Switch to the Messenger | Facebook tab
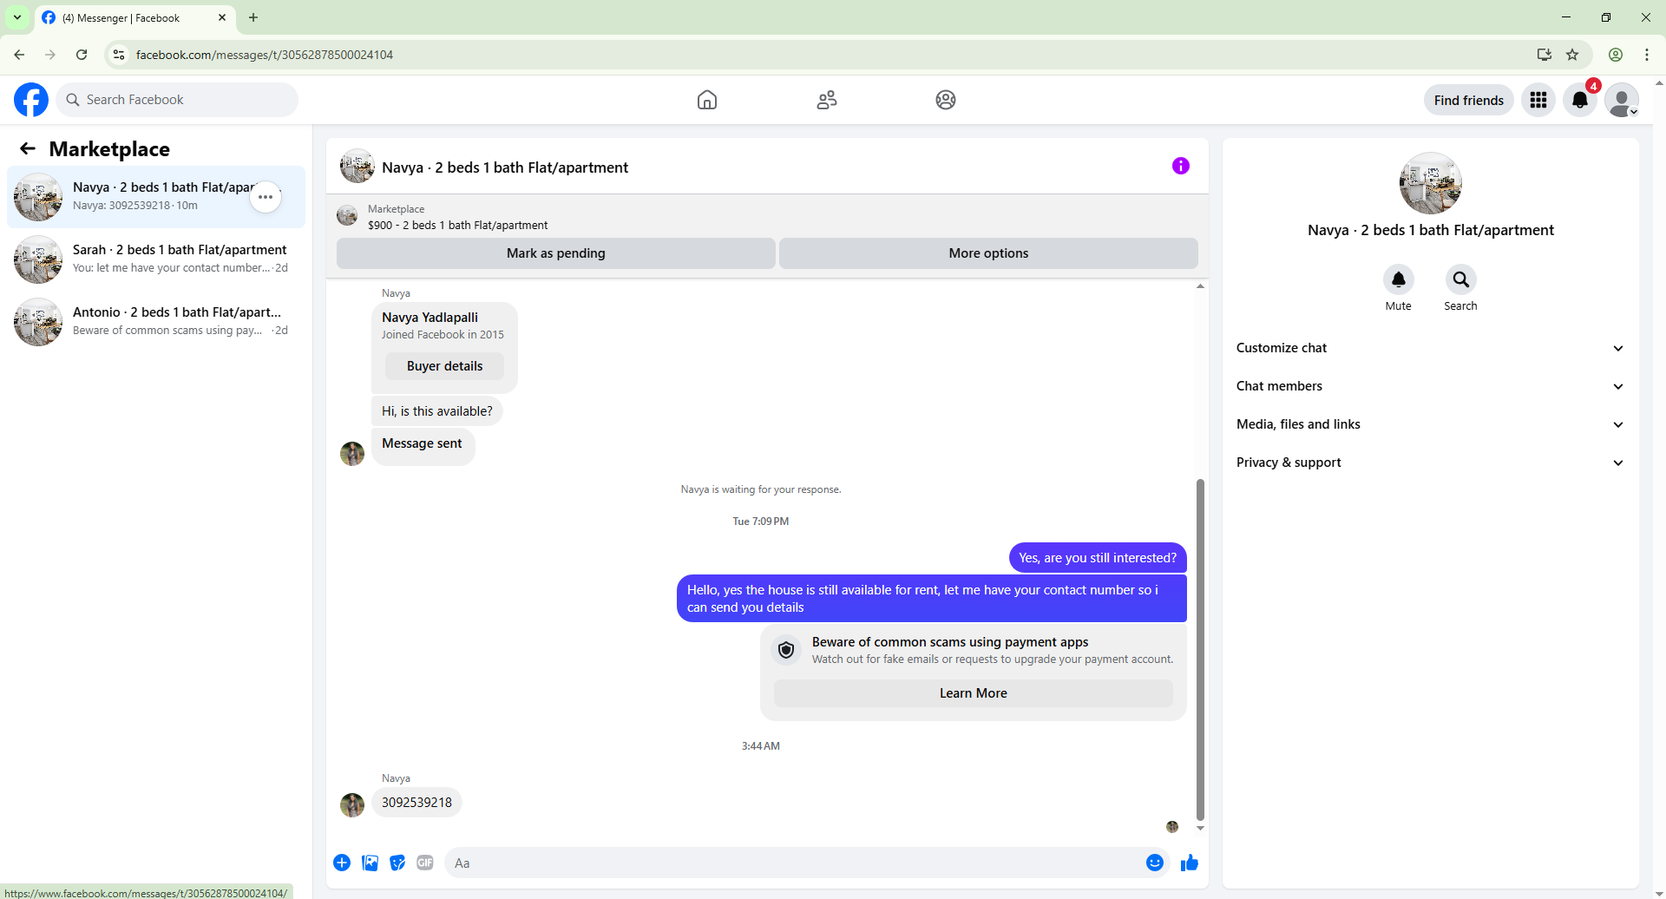Screen dimensions: 1666x899 tap(135, 17)
